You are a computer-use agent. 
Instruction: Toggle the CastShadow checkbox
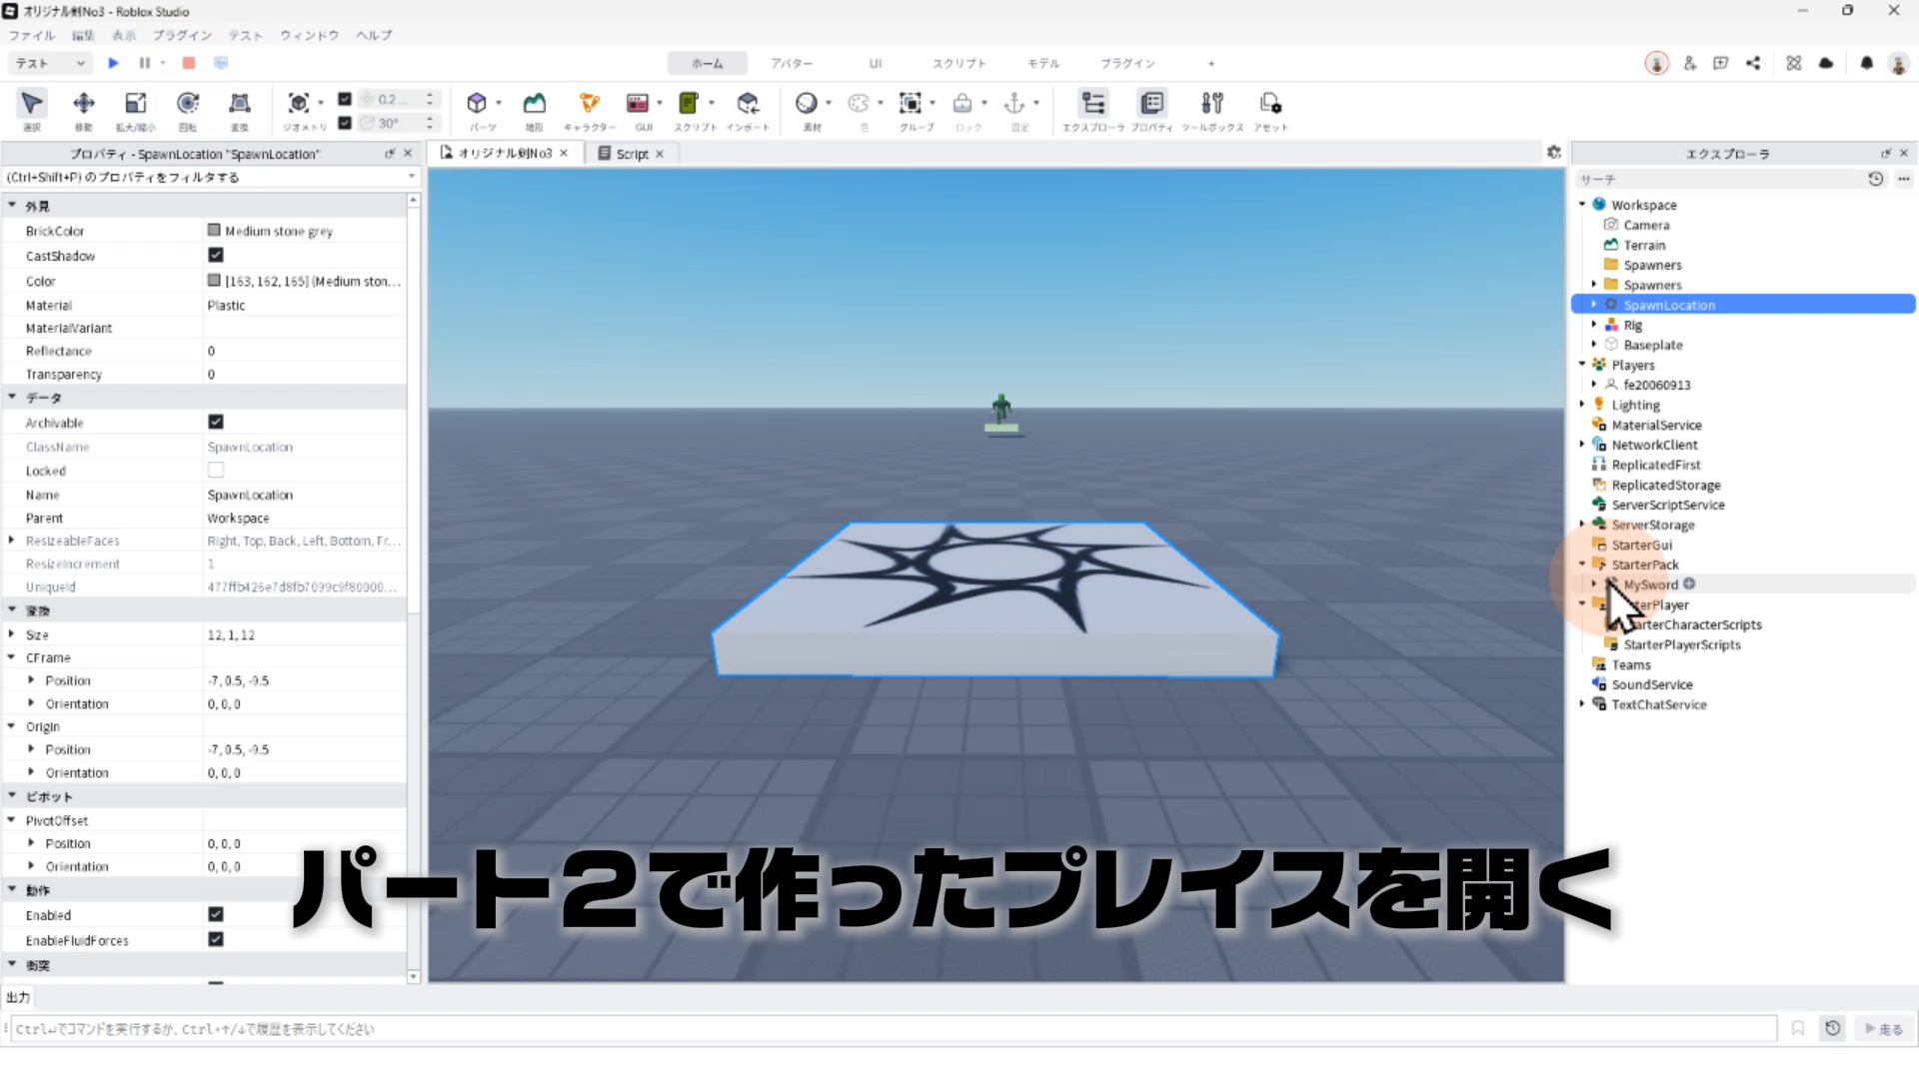(x=216, y=256)
